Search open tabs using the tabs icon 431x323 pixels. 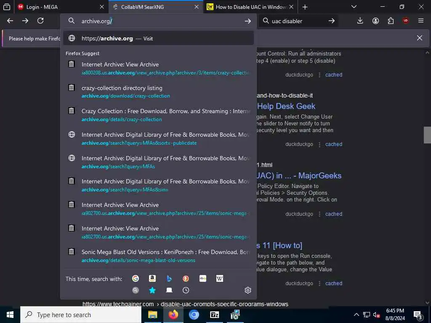coord(169,290)
